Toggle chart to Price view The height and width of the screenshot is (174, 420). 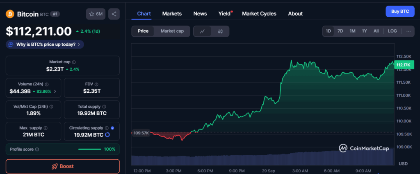coord(143,31)
